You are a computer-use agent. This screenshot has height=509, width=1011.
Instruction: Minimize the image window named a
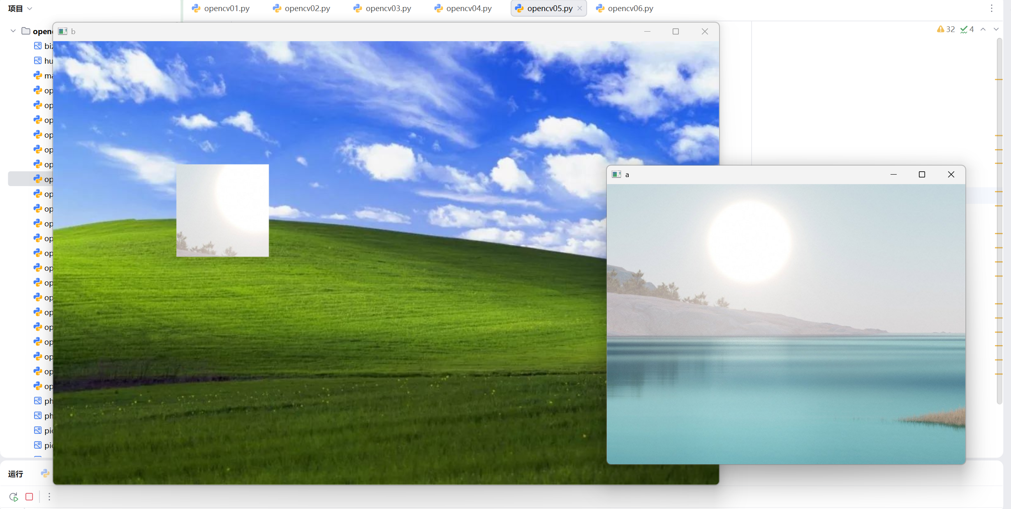893,175
